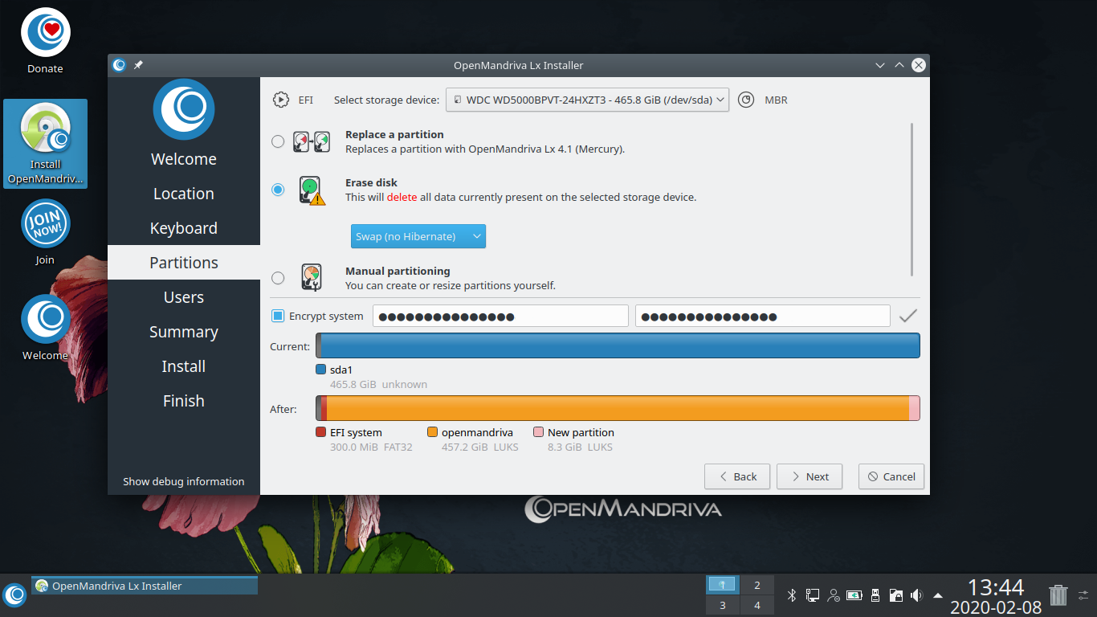Go to the Location step in the sidebar
Viewport: 1097px width, 617px height.
click(x=184, y=194)
